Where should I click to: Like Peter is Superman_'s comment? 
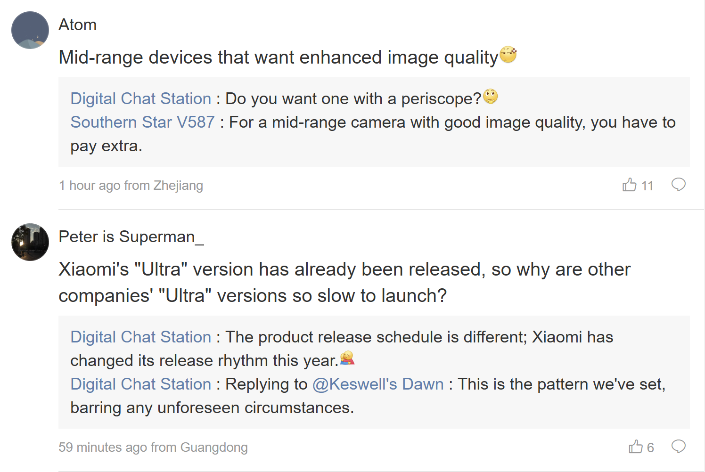tap(636, 447)
